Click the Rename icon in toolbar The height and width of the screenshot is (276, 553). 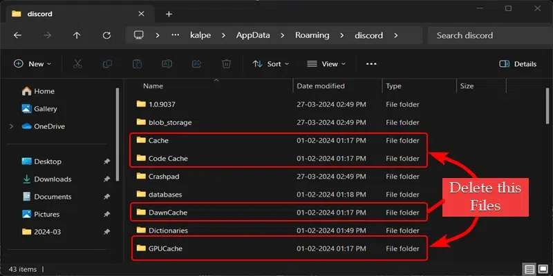pos(167,63)
